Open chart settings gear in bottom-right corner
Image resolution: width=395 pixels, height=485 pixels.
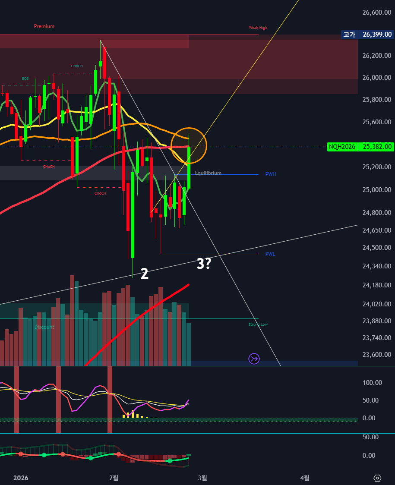tap(377, 478)
